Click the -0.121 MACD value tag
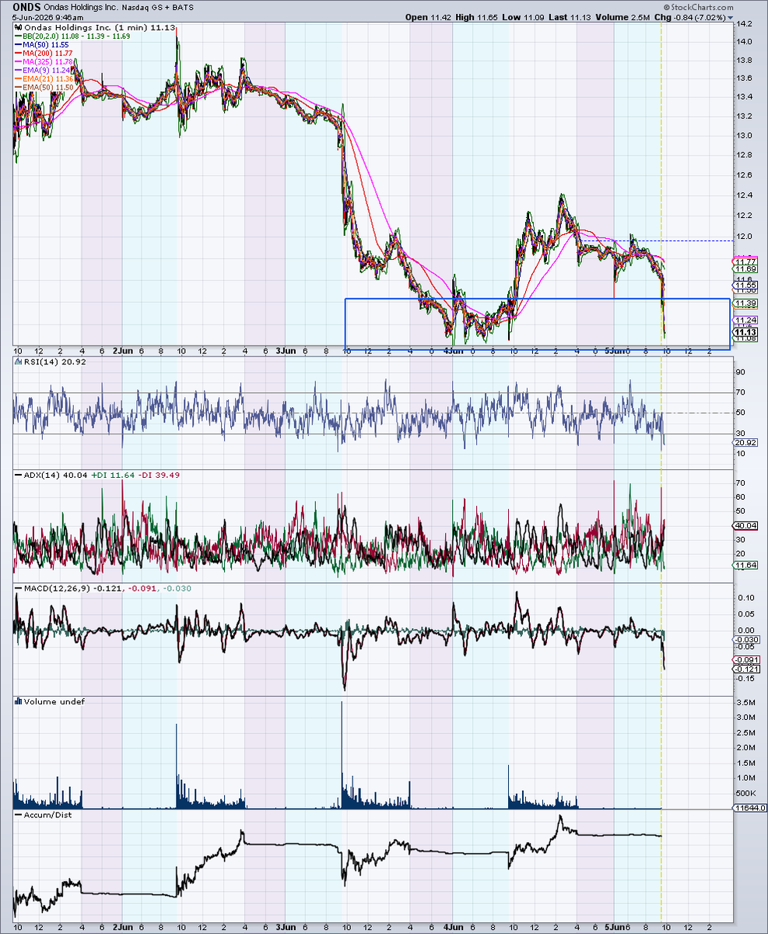Image resolution: width=768 pixels, height=934 pixels. coord(748,669)
